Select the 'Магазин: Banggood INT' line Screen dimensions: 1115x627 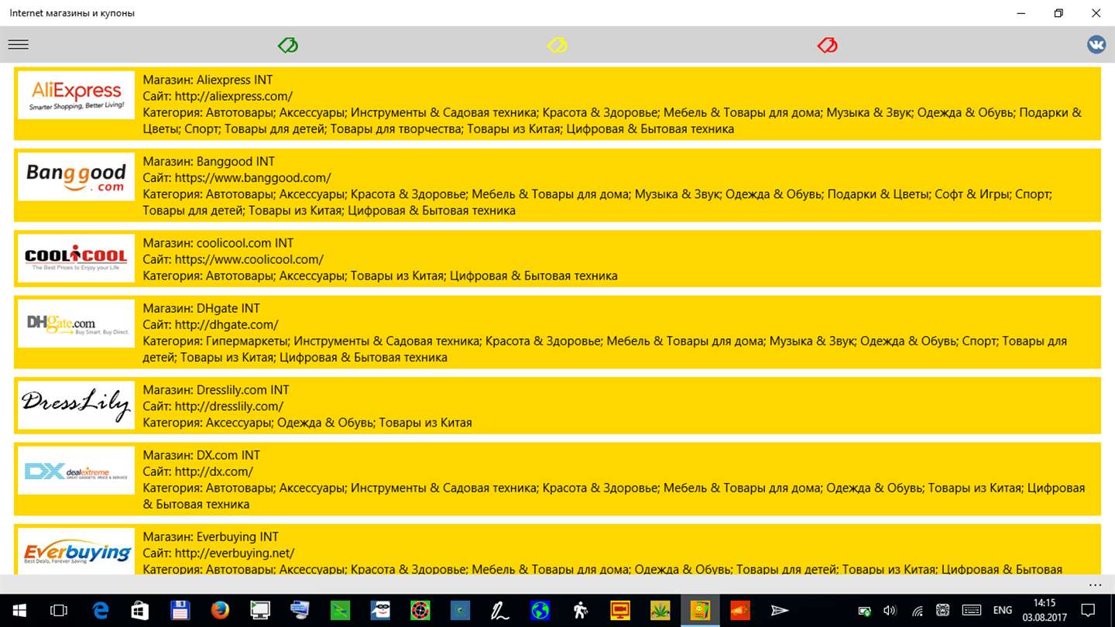point(209,161)
